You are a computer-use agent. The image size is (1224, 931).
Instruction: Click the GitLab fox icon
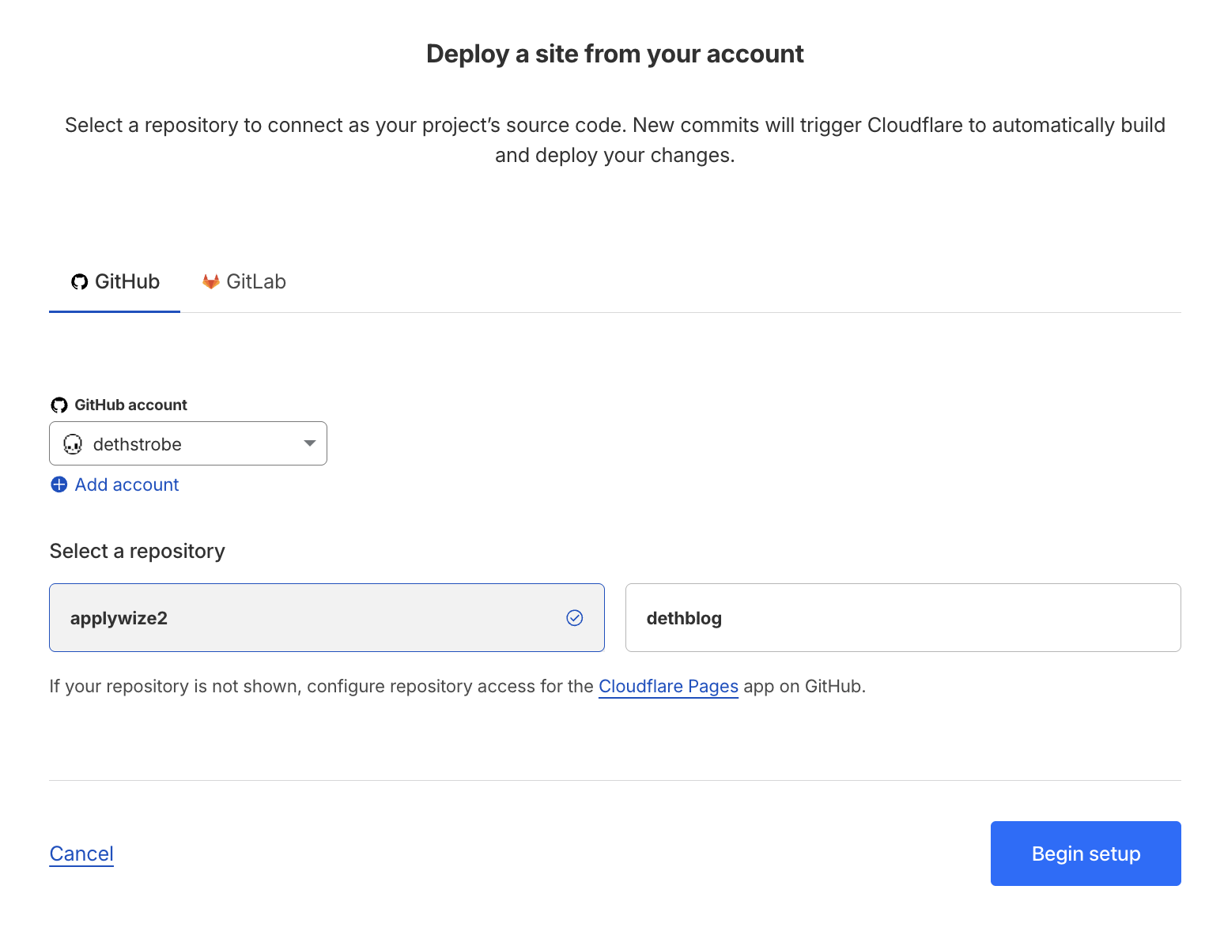210,281
